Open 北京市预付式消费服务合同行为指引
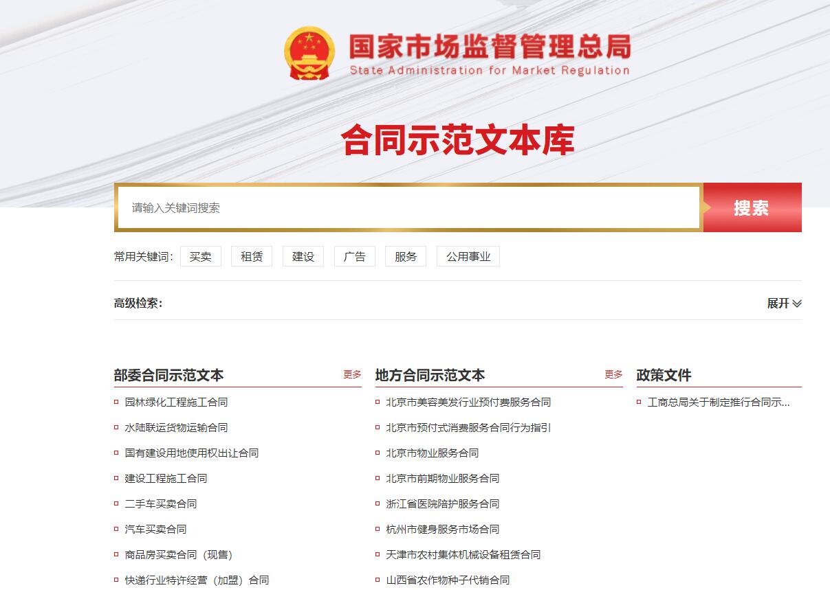 tap(468, 427)
